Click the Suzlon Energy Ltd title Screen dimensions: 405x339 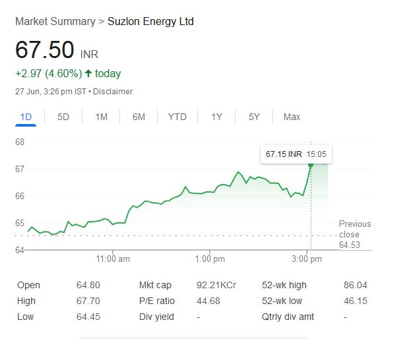[x=150, y=22]
